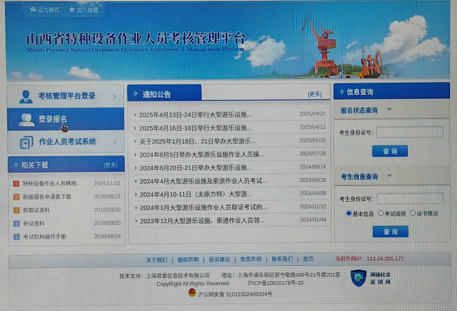The width and height of the screenshot is (457, 311).
Task: Click the home icon beside 设为首页
Action: pyautogui.click(x=33, y=10)
